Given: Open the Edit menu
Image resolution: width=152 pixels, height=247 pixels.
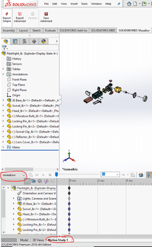Looking at the screenshot, I should point(55,4).
